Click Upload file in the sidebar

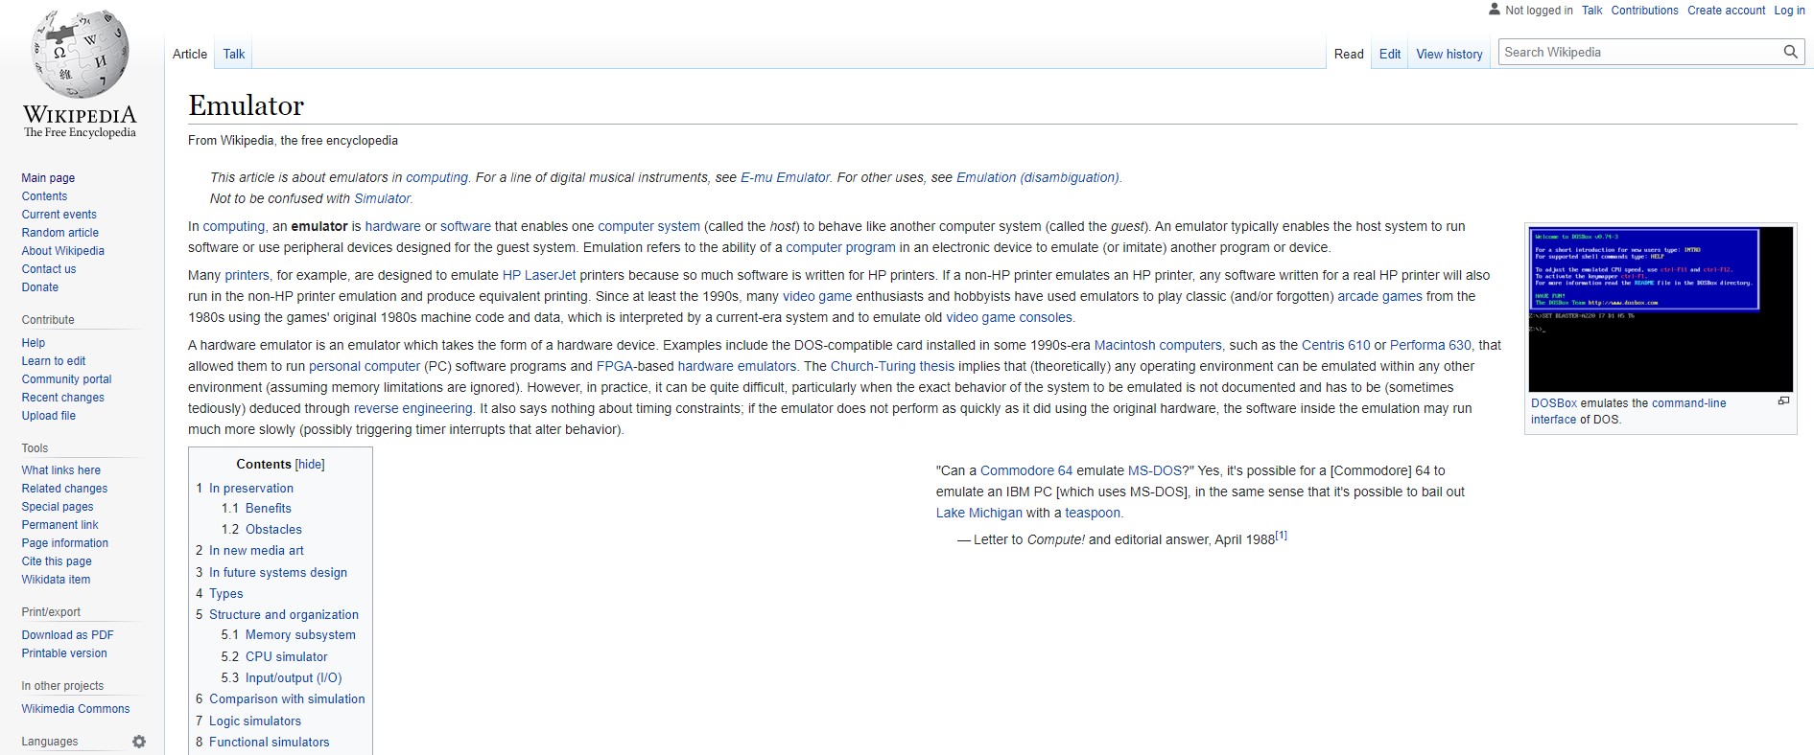click(x=49, y=416)
